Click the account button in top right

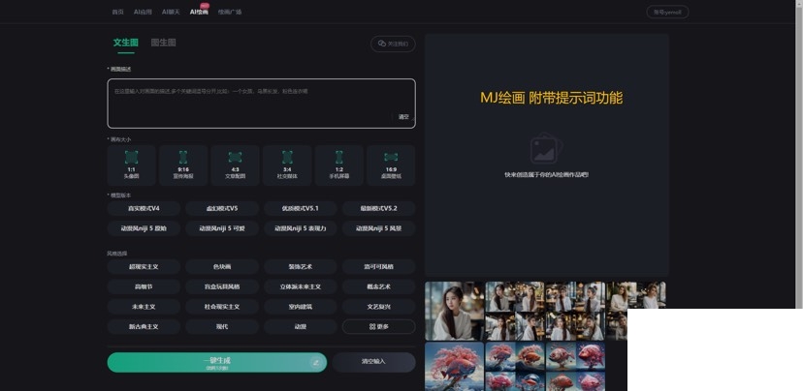[667, 12]
